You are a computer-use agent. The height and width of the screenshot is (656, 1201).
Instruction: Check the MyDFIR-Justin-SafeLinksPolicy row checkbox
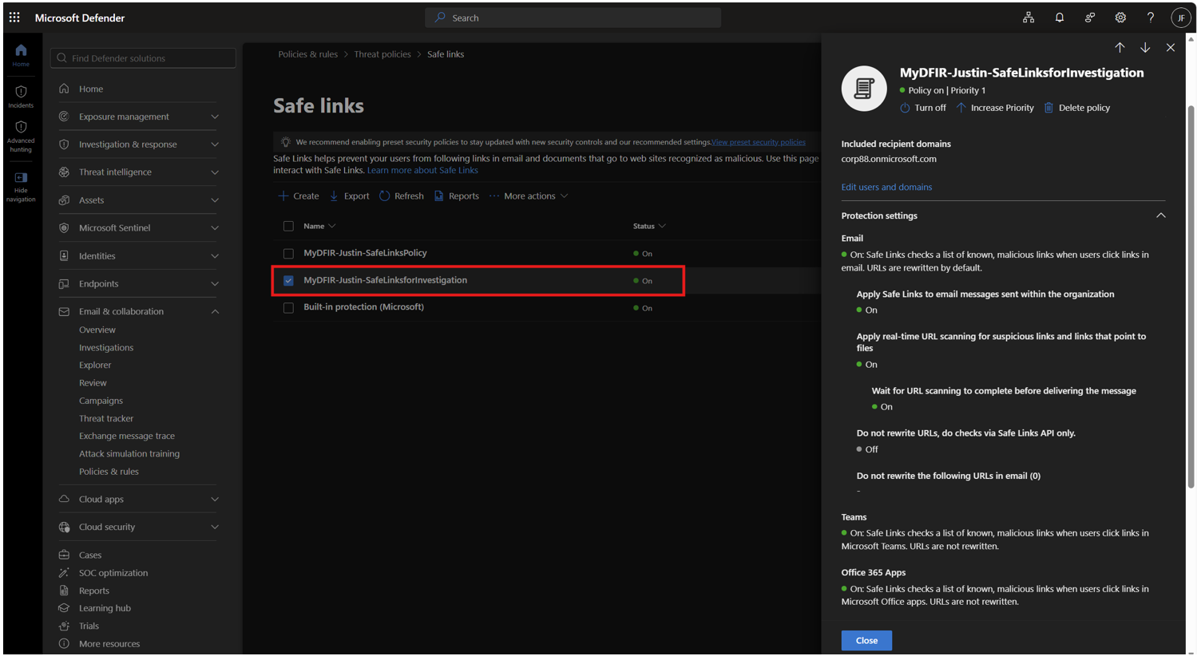click(x=288, y=254)
